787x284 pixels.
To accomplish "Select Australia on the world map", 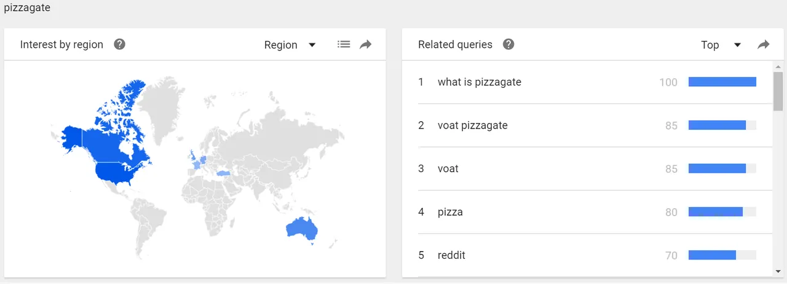I will click(301, 229).
